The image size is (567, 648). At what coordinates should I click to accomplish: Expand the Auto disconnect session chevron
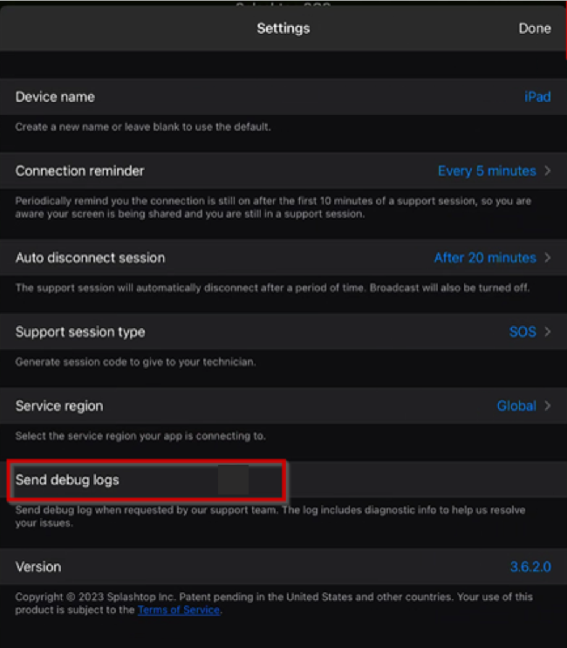[x=548, y=257]
